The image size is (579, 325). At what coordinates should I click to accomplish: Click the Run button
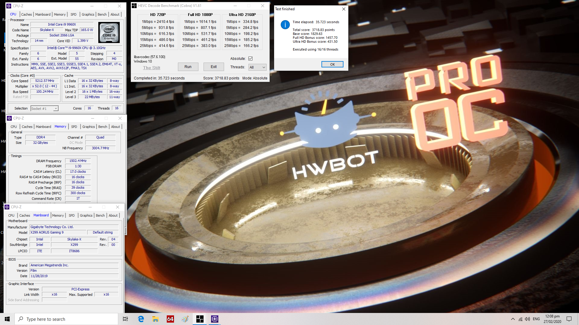point(188,67)
